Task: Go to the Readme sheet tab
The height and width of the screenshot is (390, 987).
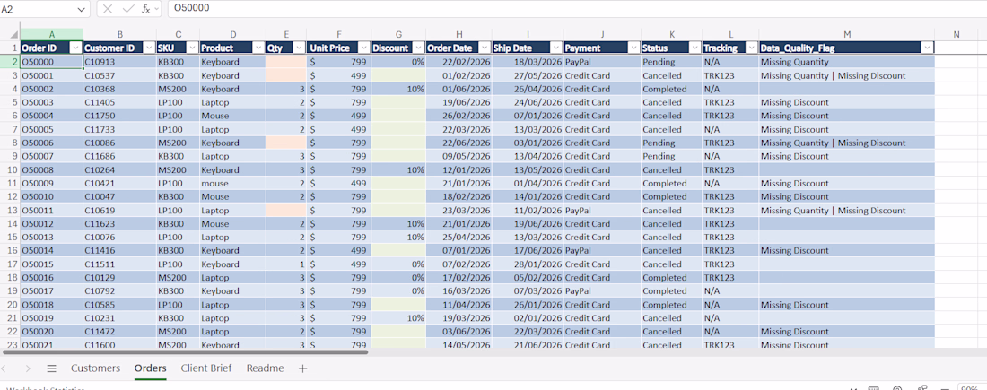Action: (x=265, y=368)
